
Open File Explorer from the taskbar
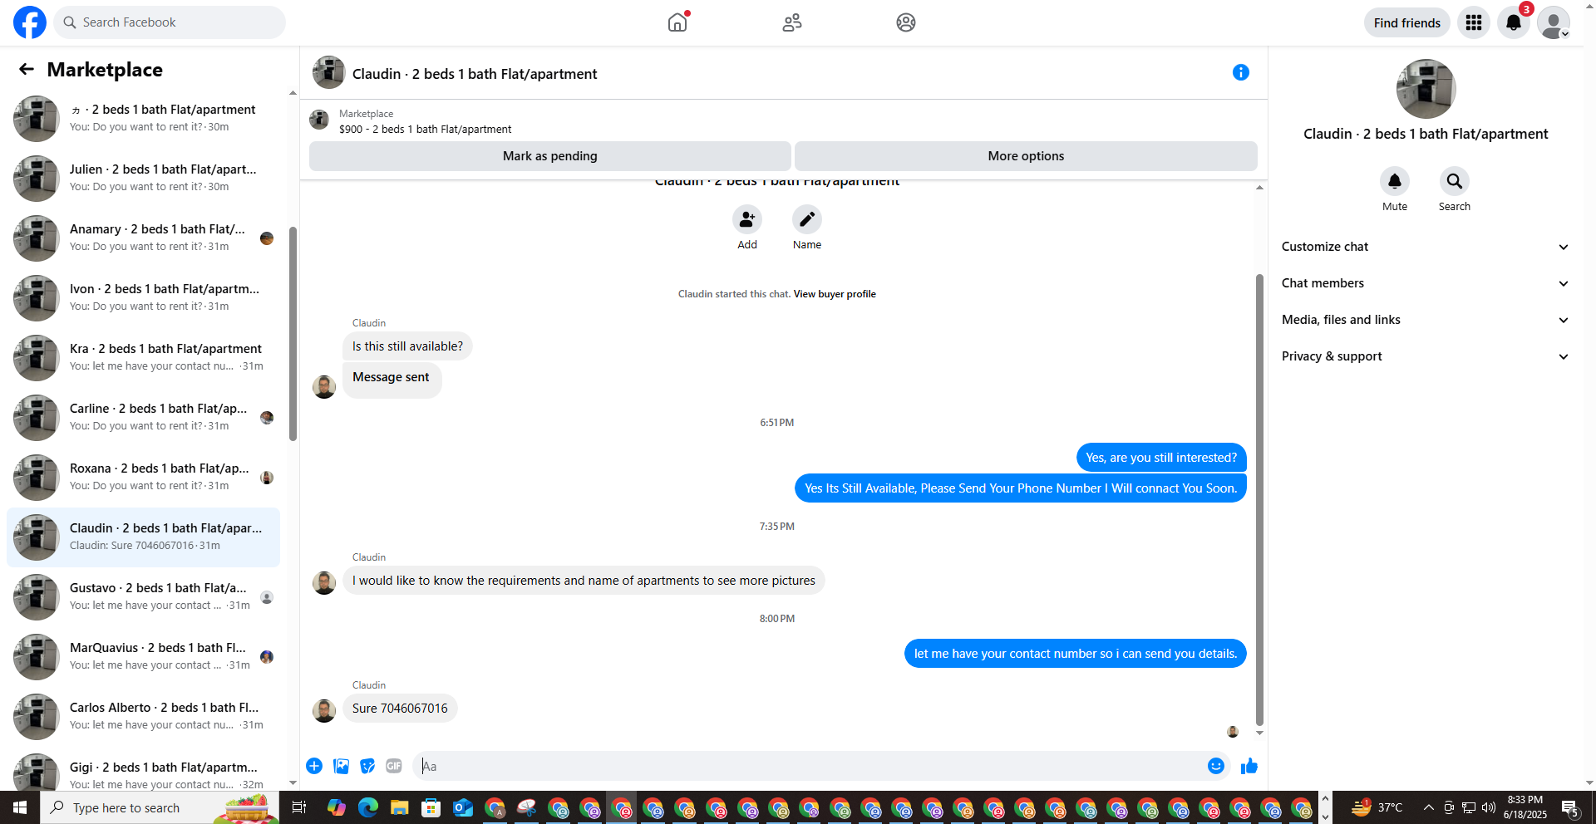(x=400, y=807)
